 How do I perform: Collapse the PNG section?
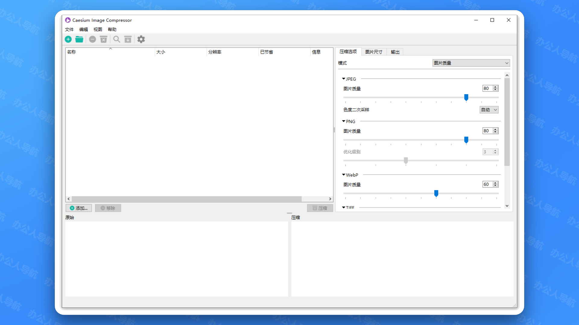(x=344, y=121)
